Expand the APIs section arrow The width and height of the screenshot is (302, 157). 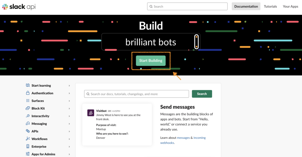(x=69, y=131)
